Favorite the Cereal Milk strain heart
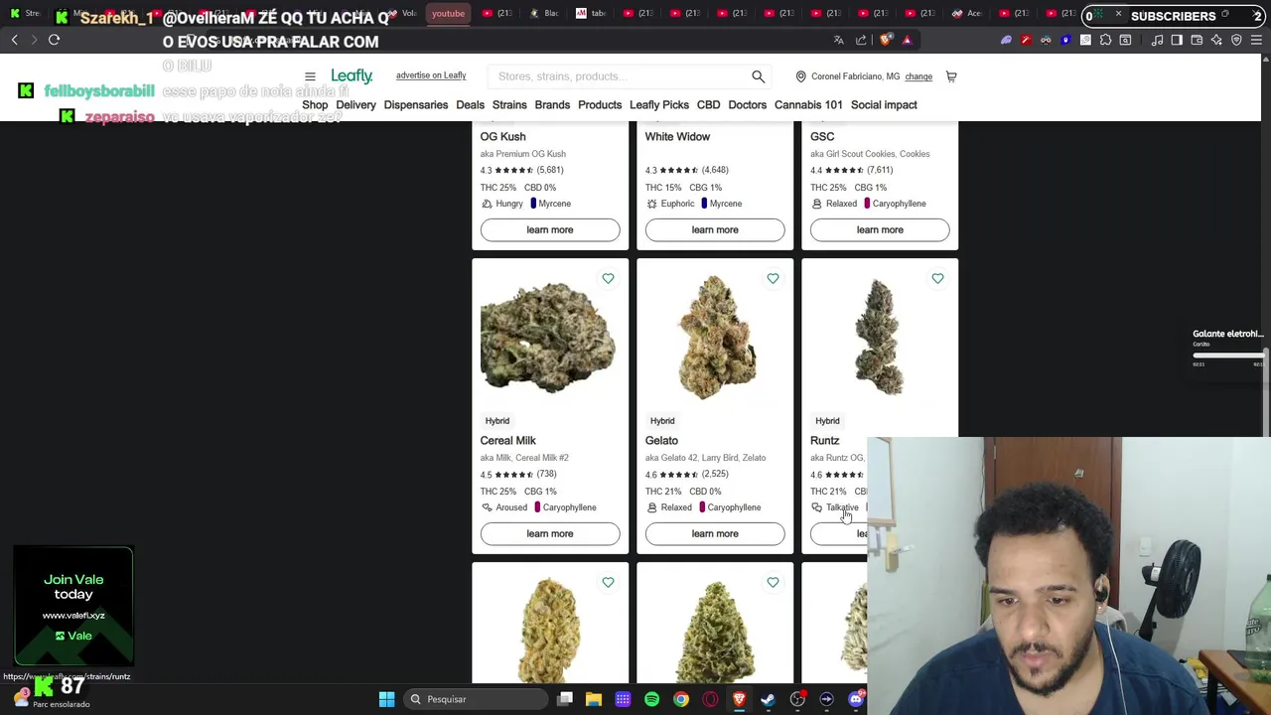The height and width of the screenshot is (715, 1271). coord(608,279)
